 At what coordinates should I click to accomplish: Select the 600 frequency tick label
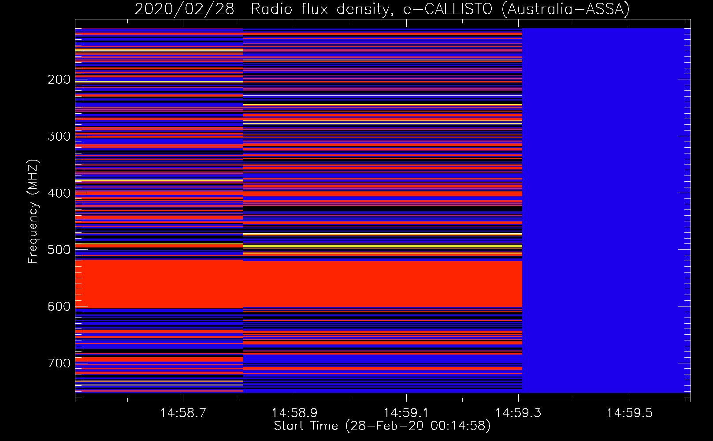[x=59, y=306]
